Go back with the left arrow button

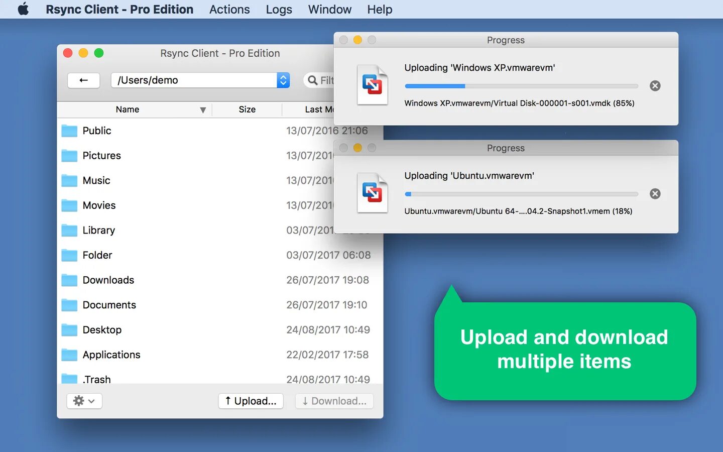(x=83, y=80)
